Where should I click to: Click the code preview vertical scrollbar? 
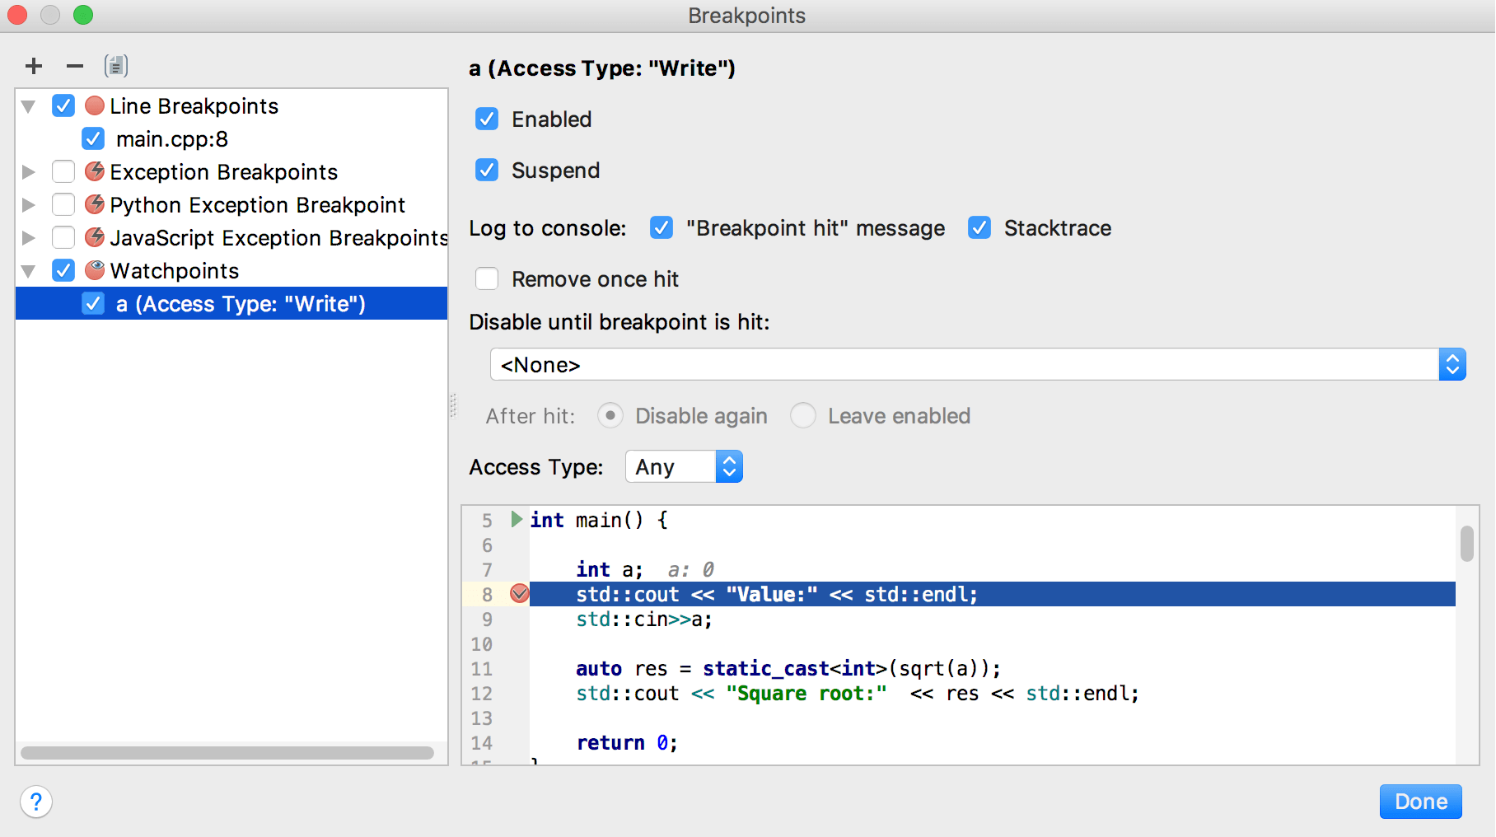tap(1466, 544)
